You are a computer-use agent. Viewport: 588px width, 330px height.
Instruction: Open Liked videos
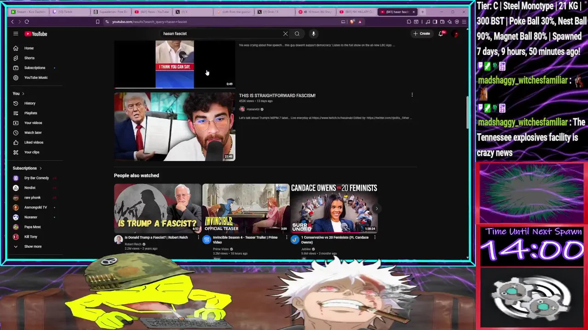[x=34, y=143]
